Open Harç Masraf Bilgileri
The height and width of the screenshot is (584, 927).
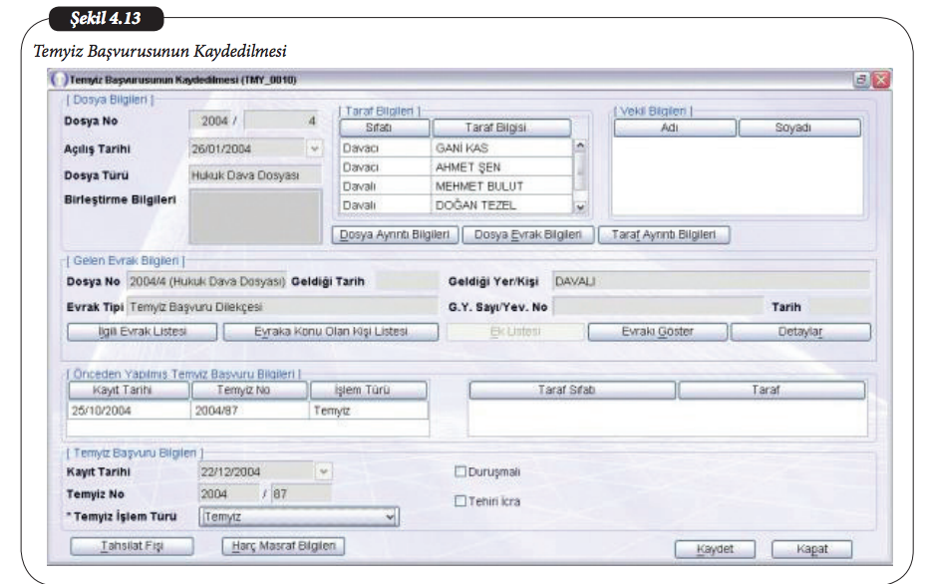point(283,546)
